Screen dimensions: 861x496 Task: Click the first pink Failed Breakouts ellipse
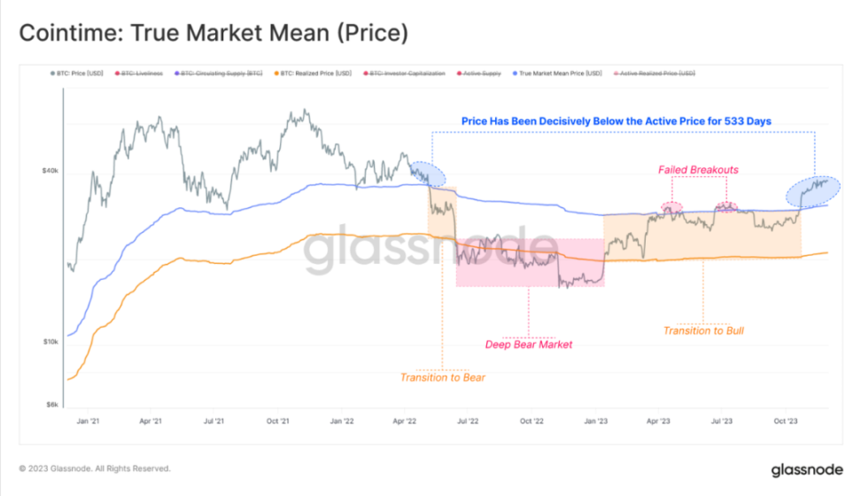(x=671, y=207)
